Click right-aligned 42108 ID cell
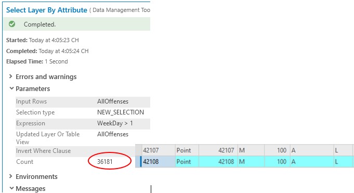Viewport: 354px width, 193px height. coord(218,162)
